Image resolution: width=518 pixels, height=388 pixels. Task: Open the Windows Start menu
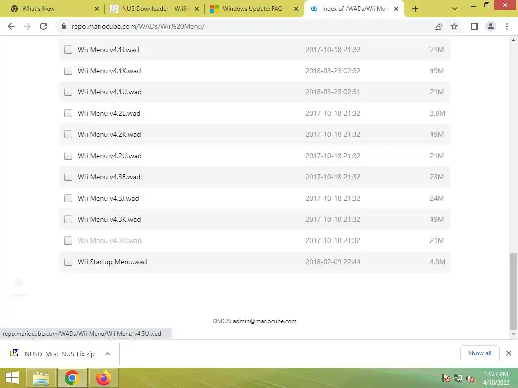click(12, 378)
